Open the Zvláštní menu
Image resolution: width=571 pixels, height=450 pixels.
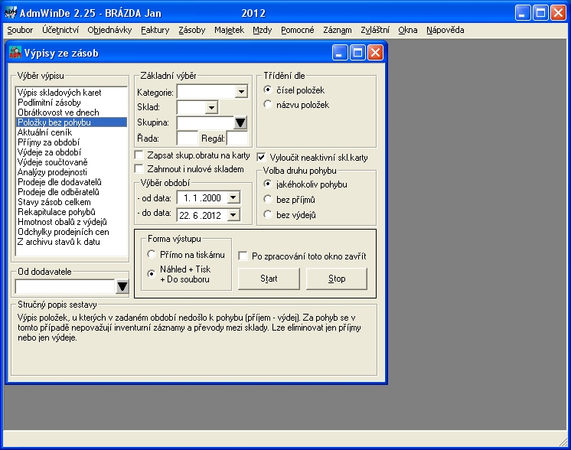pyautogui.click(x=375, y=30)
